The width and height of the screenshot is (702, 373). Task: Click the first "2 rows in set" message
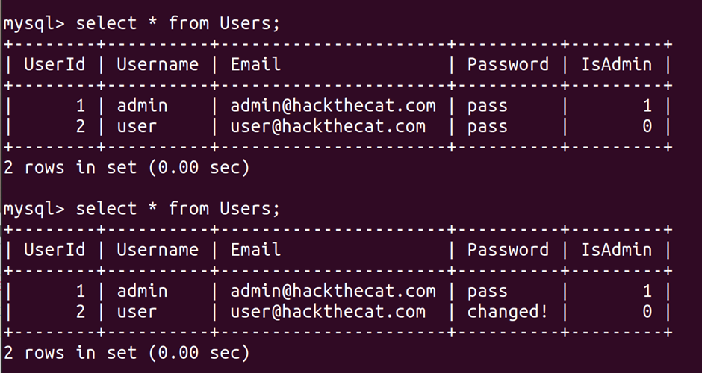coord(126,167)
